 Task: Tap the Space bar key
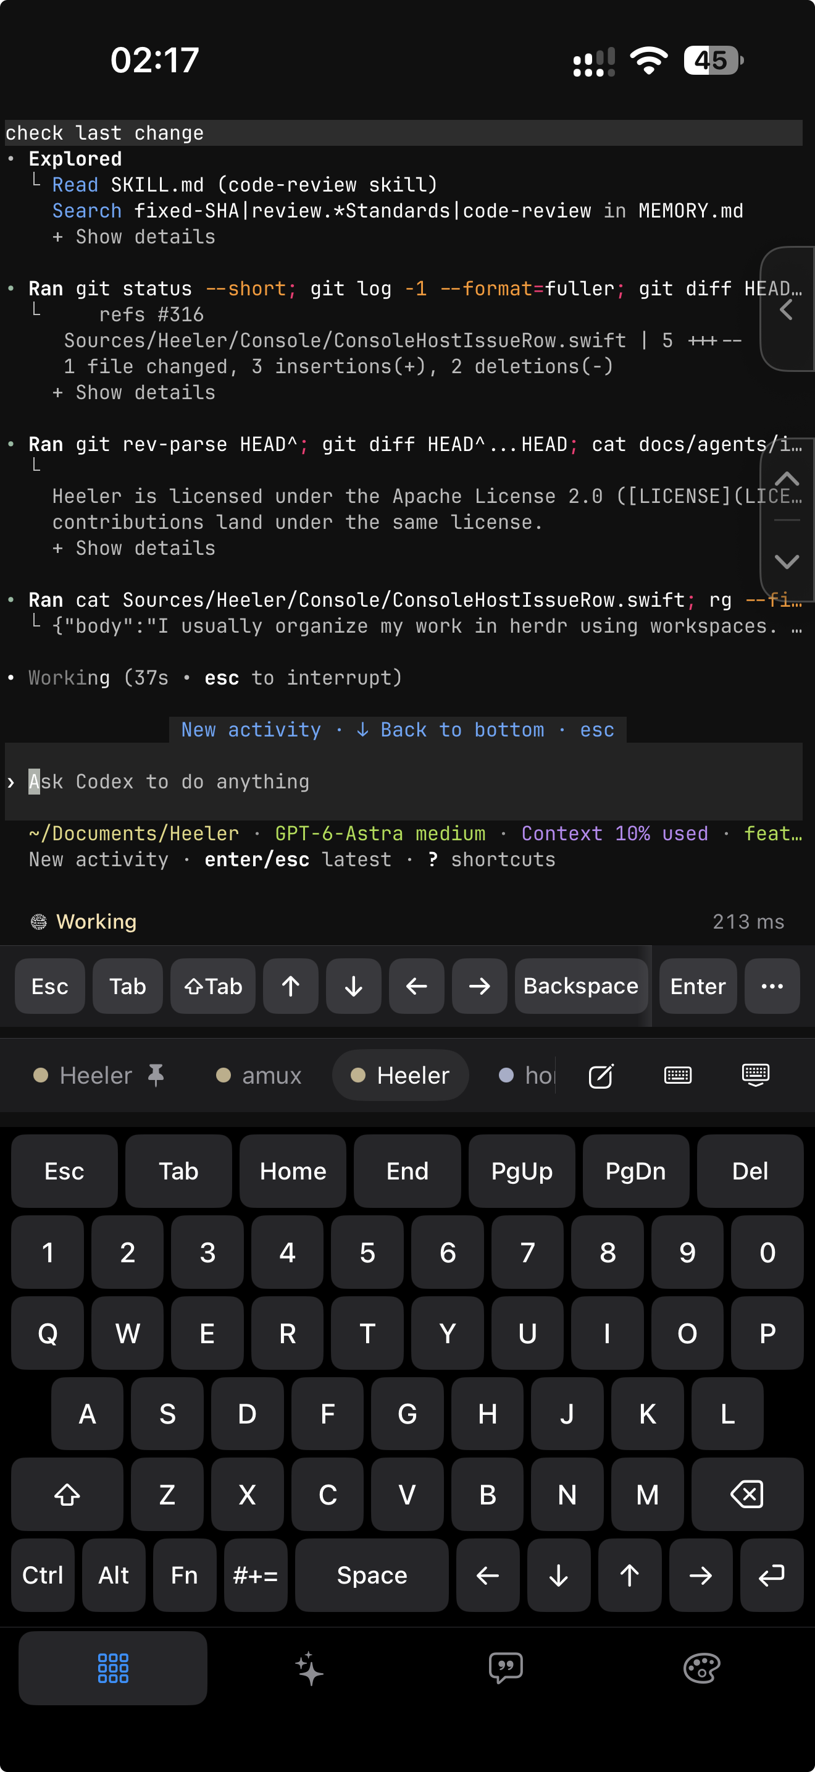click(x=372, y=1574)
